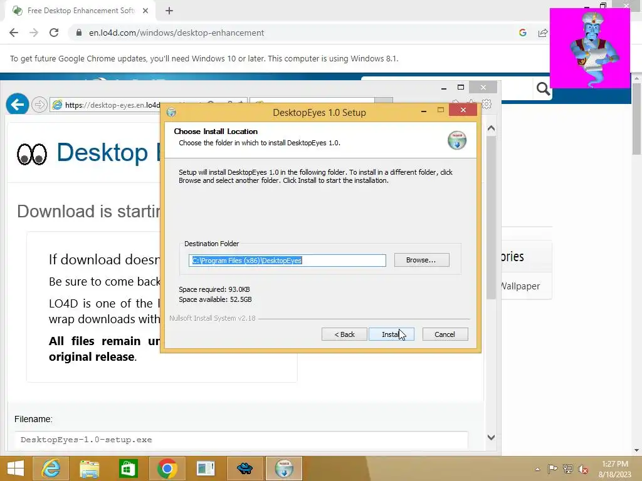Open the Windows Store taskbar icon
Screen dimensions: 642x481
(128, 468)
